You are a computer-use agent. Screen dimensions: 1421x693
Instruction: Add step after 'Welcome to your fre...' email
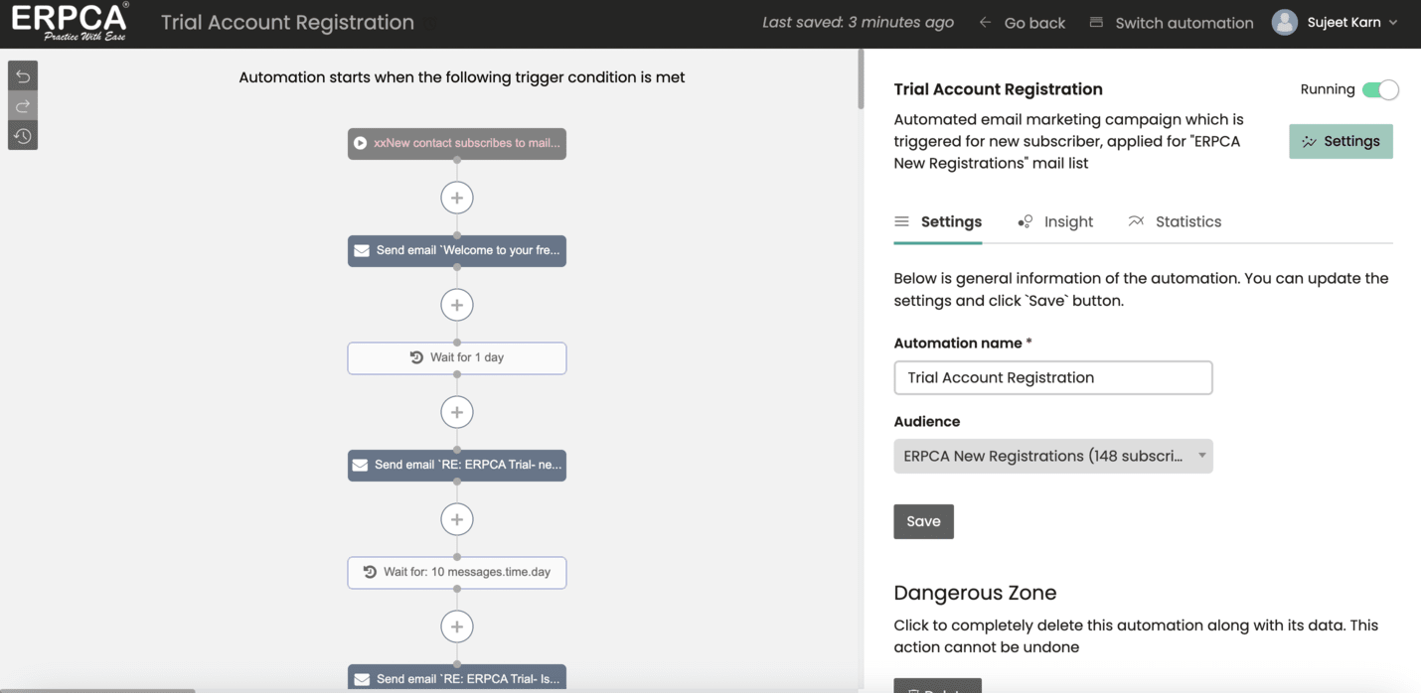pyautogui.click(x=457, y=305)
